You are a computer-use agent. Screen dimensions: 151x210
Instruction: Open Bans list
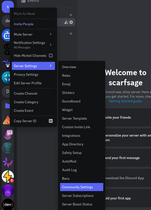tap(82, 178)
